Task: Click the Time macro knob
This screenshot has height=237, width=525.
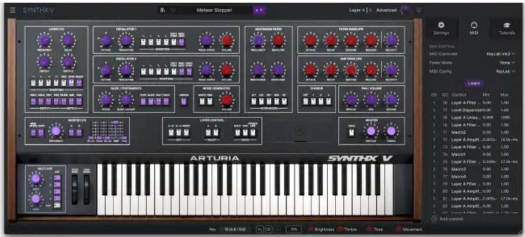Action: point(369,229)
